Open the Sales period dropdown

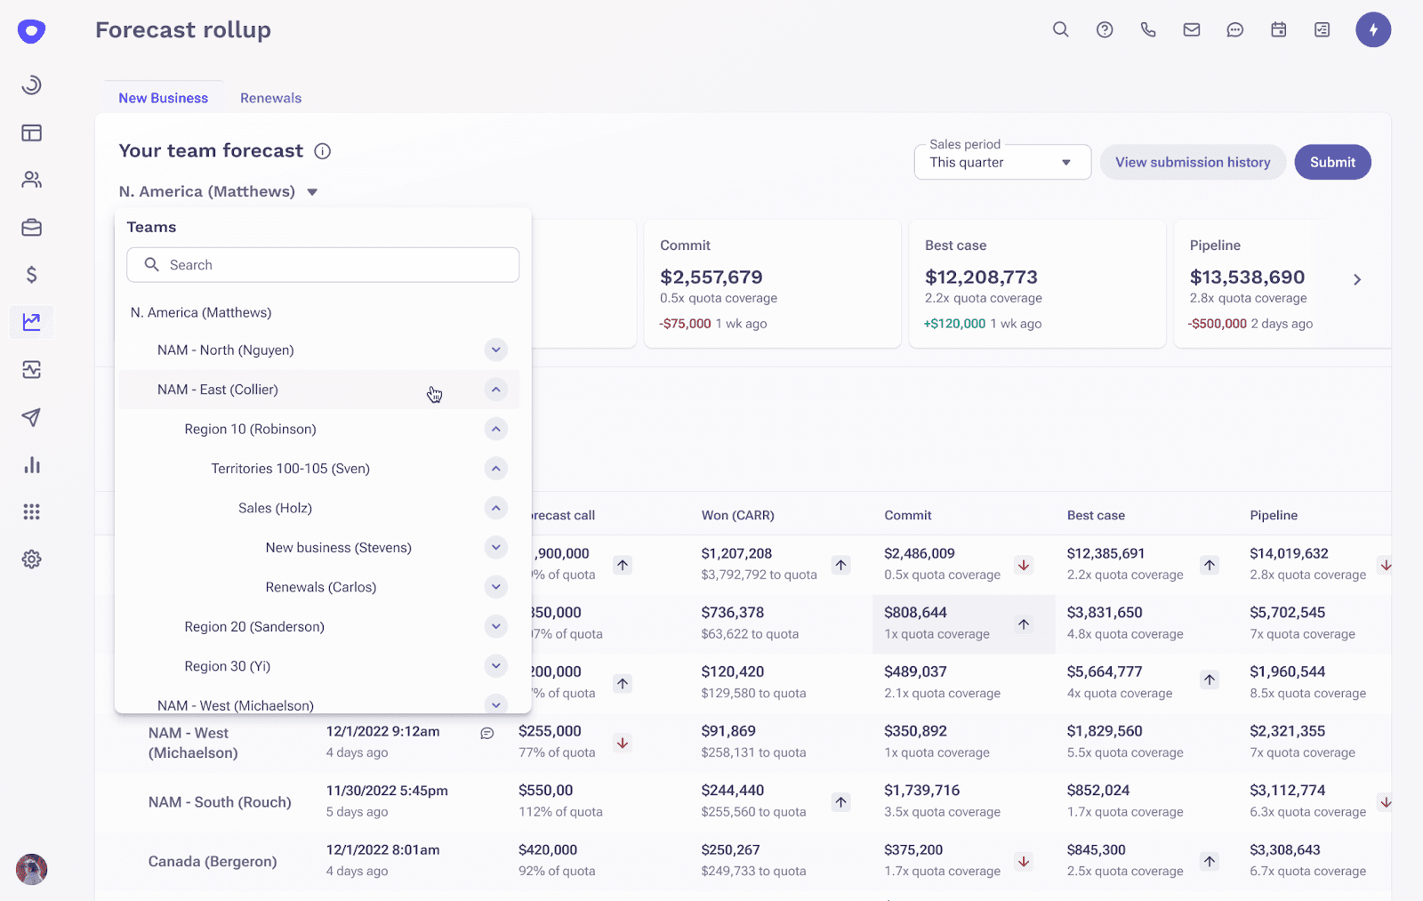click(x=1002, y=162)
